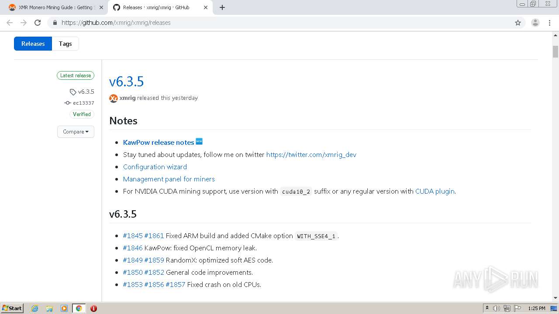Switch to the Tags tab
559x314 pixels.
[66, 44]
